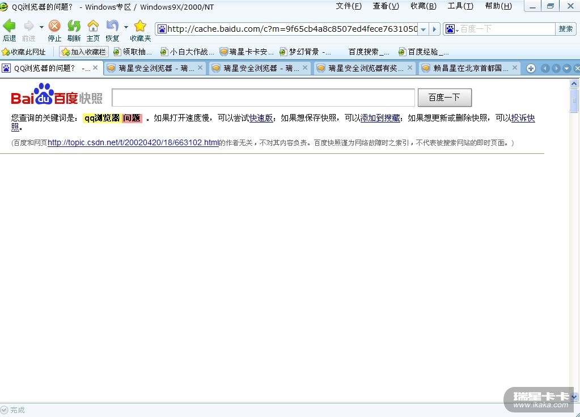Open the topic.csdn.net source page link

coord(133,143)
